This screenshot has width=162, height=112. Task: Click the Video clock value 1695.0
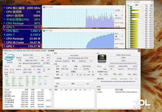(x=135, y=74)
